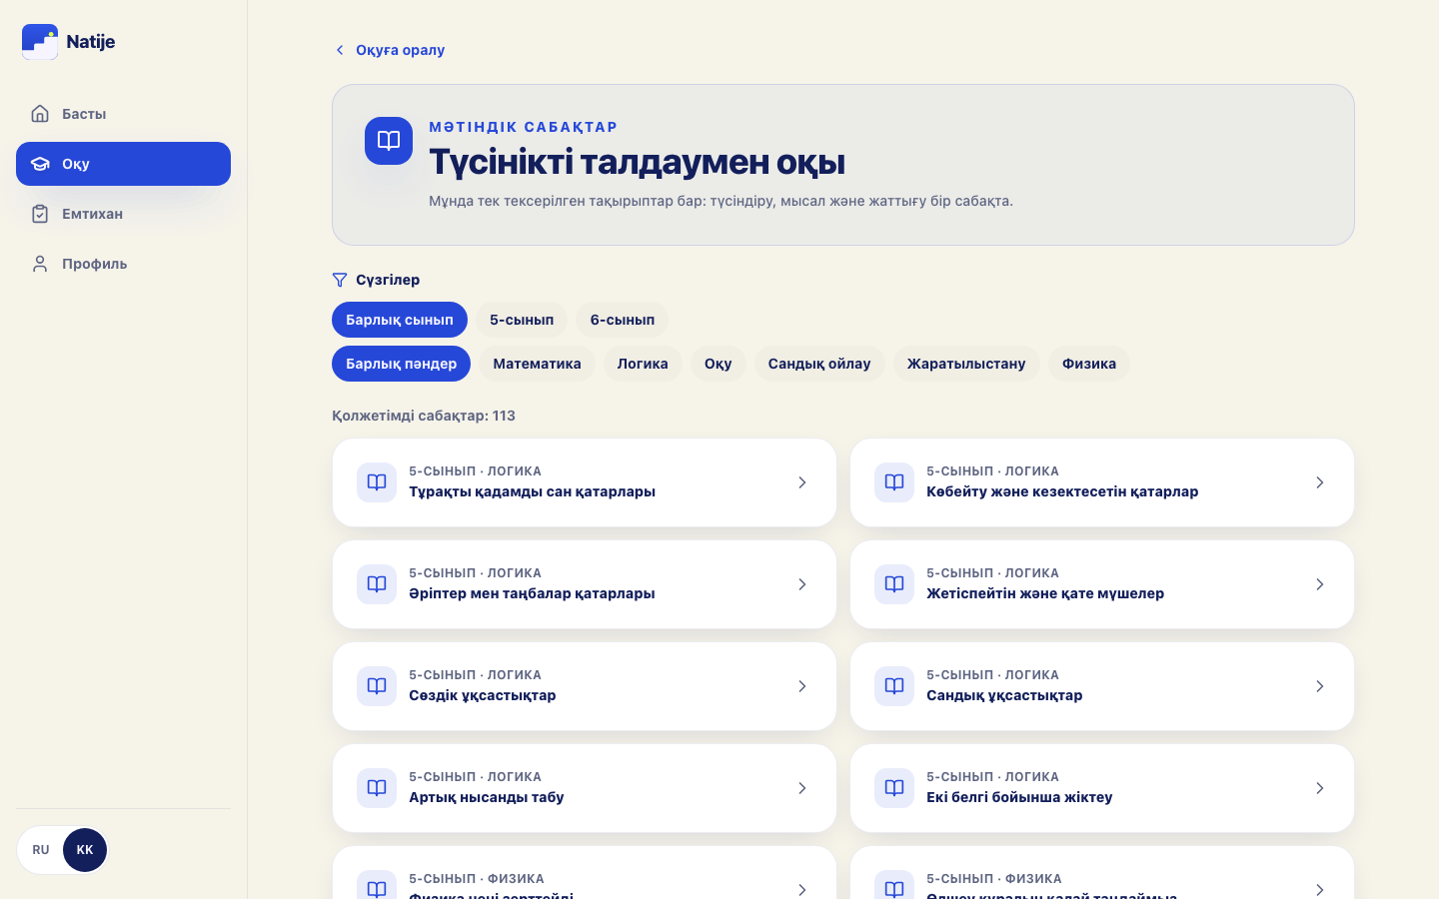Screen dimensions: 1439x899
Task: Click book icon of Көбейту және кезектесетін қатарлар
Action: 894,482
